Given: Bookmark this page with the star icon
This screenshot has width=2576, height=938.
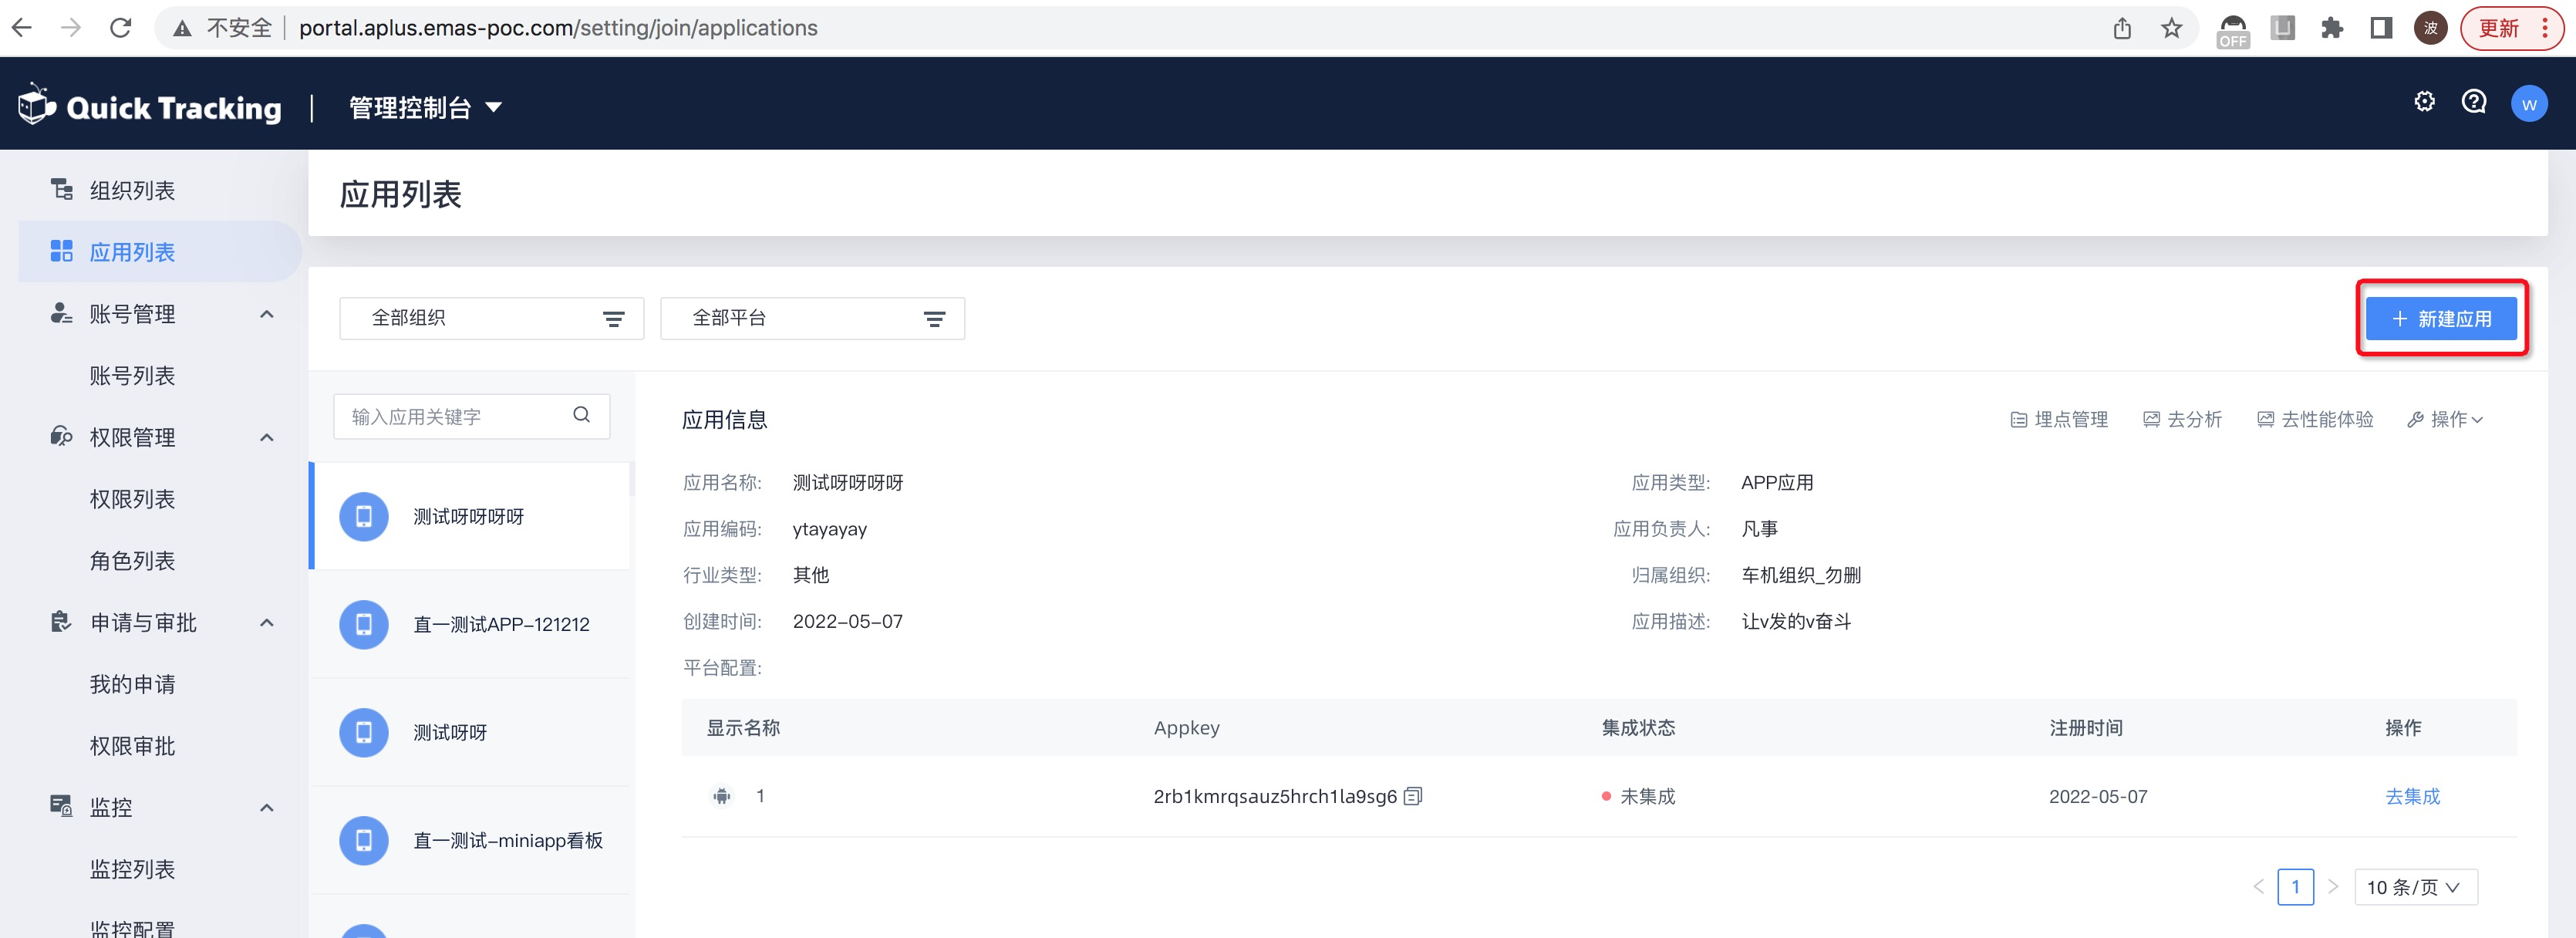Looking at the screenshot, I should [2171, 28].
